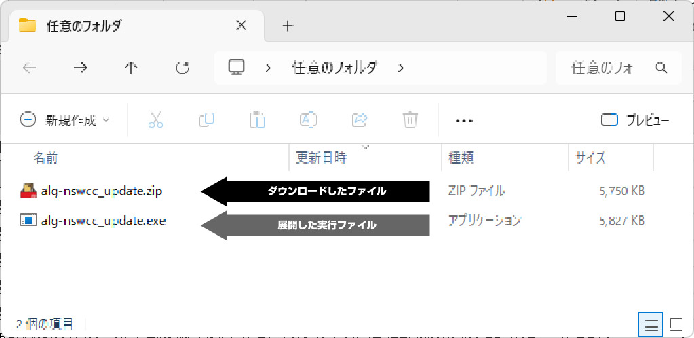Open the See more (…) toolbar menu
This screenshot has height=338, width=694.
pyautogui.click(x=463, y=120)
